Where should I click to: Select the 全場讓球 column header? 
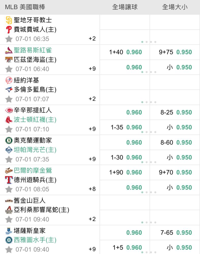coord(125,7)
